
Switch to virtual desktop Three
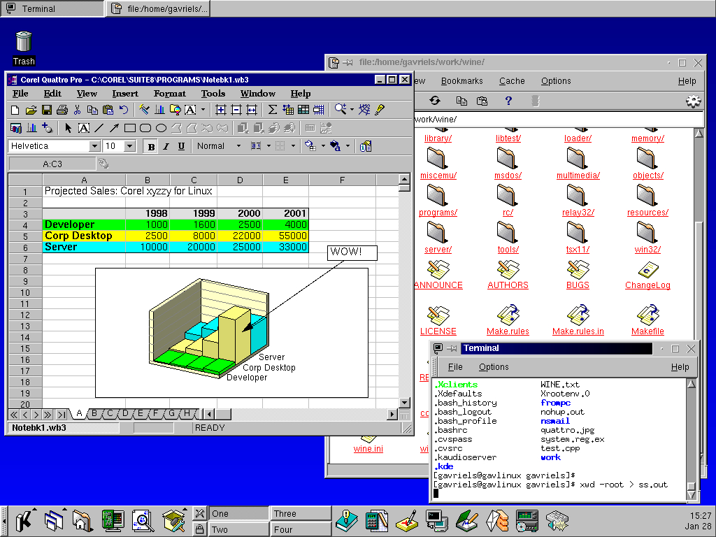[301, 513]
